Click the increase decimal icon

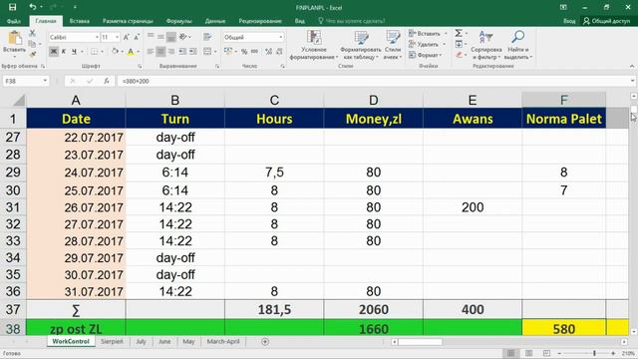pyautogui.click(x=268, y=52)
